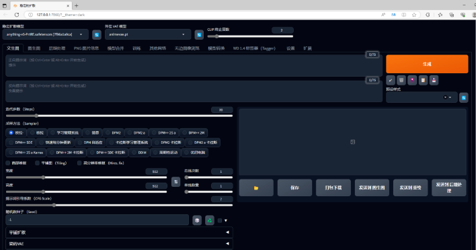Toggle the extra seed options checkbox
The image size is (476, 250).
[220, 220]
